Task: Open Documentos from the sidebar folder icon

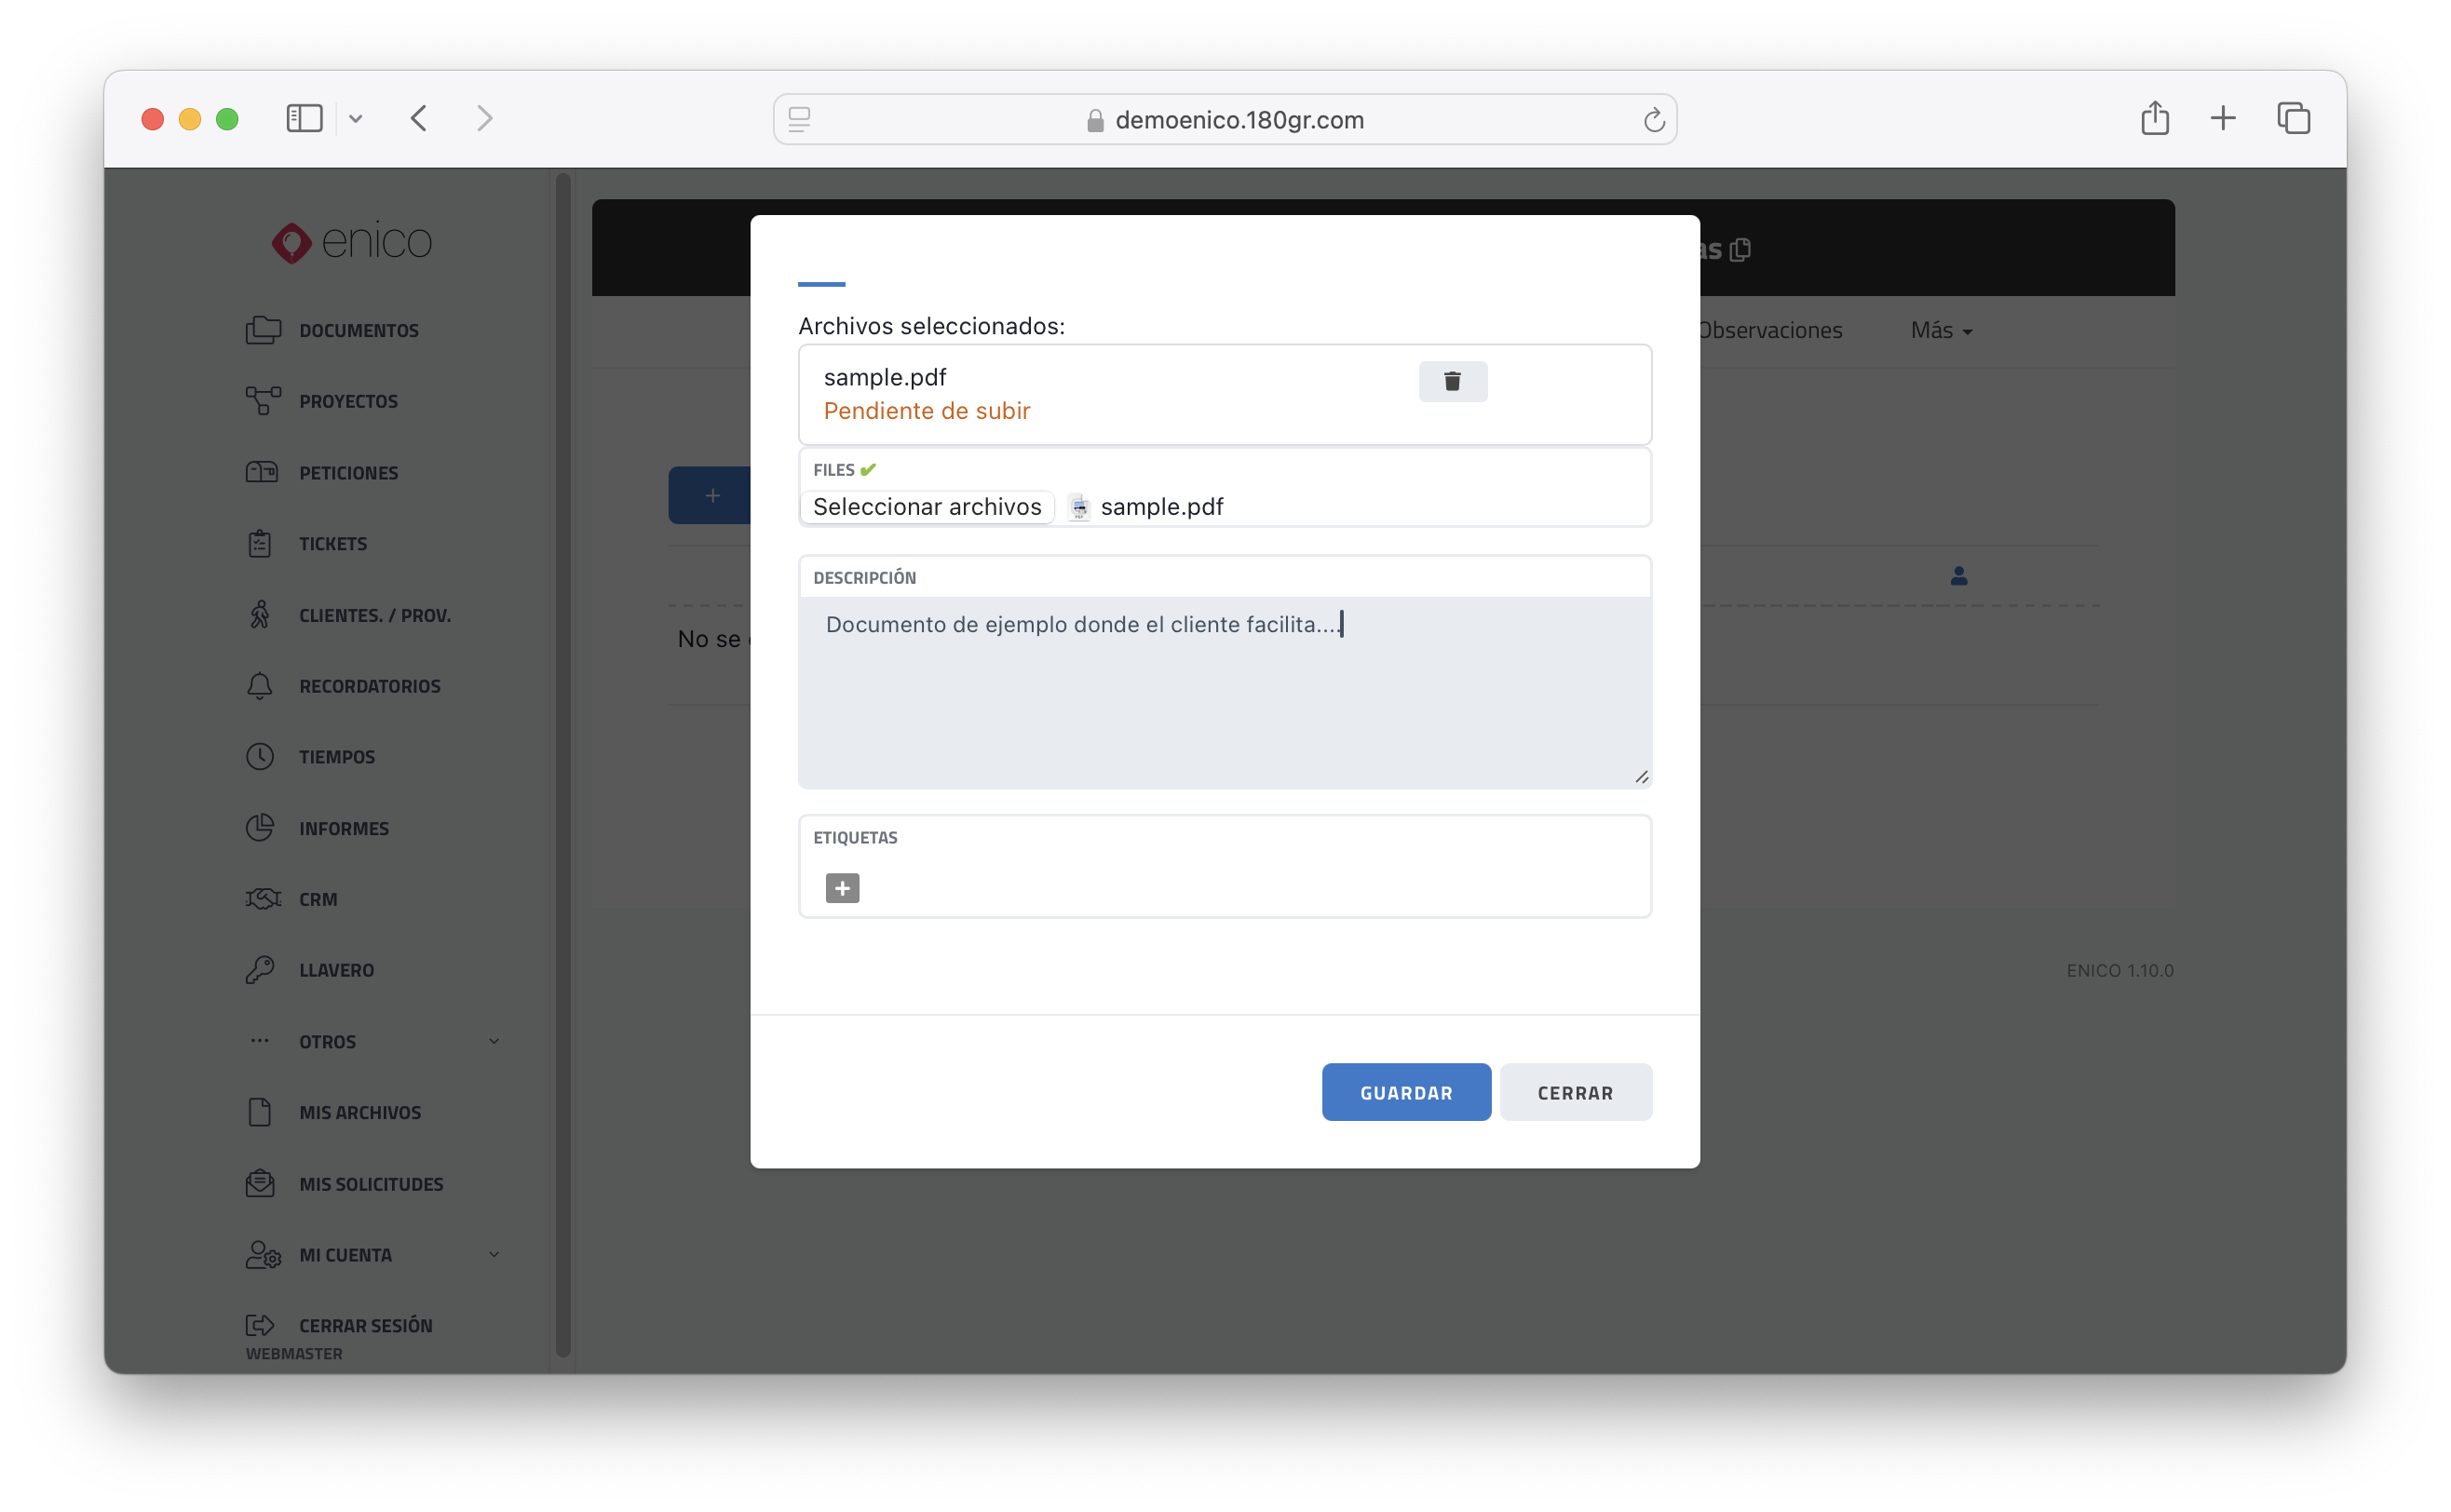Action: (263, 330)
